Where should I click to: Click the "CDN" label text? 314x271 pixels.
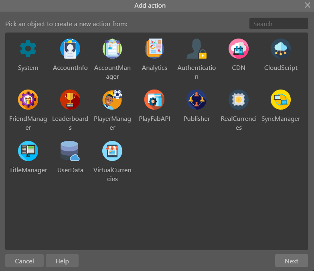pyautogui.click(x=239, y=68)
